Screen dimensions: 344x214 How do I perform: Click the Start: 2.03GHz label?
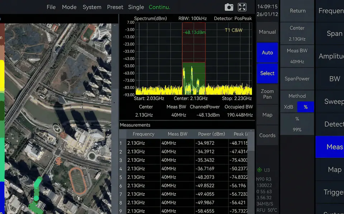(149, 99)
